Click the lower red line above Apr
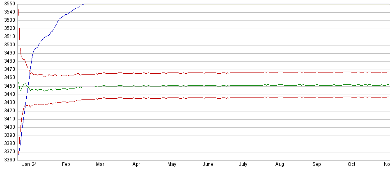 pos(137,98)
